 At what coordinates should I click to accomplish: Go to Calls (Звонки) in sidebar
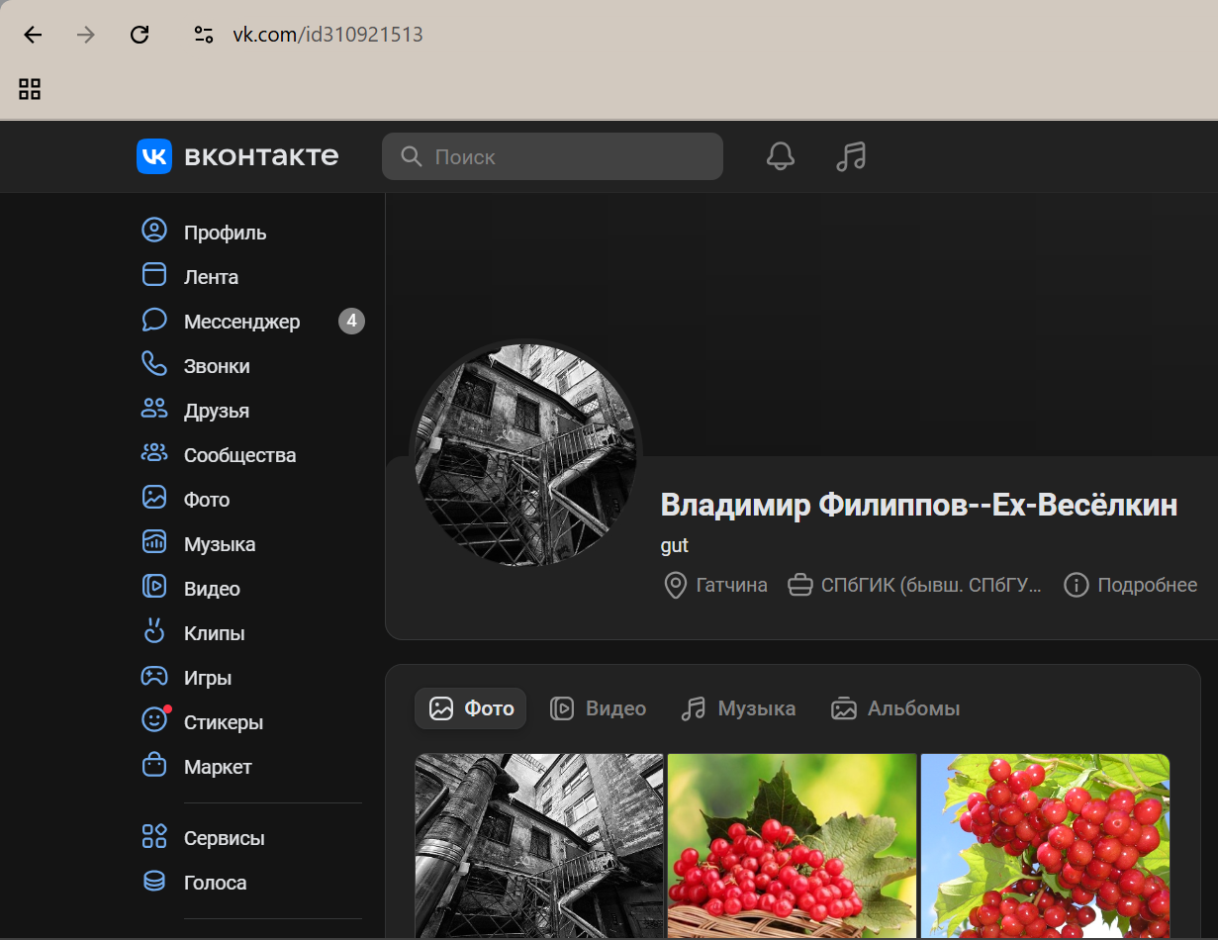coord(216,366)
